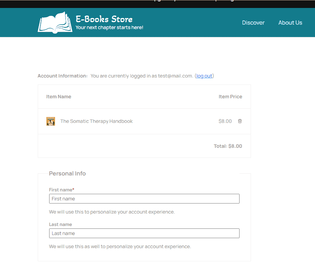Remove item using the trash icon
Screen dimensions: 315x271
point(240,121)
